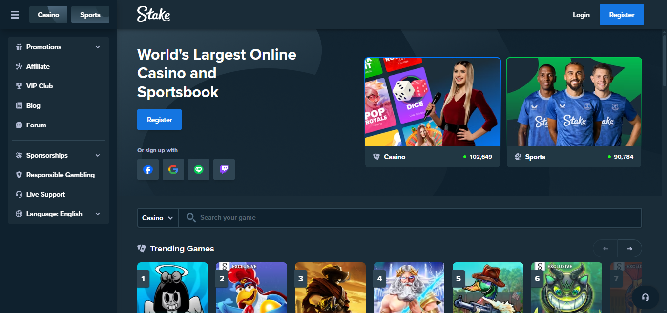
Task: Sign up with Google icon
Action: click(173, 169)
